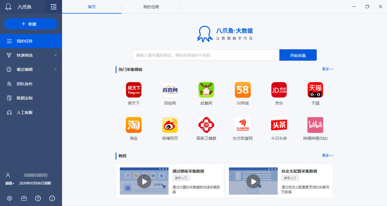Select the 东方财富网 template icon
Screen dimensions: 387x206
243,125
